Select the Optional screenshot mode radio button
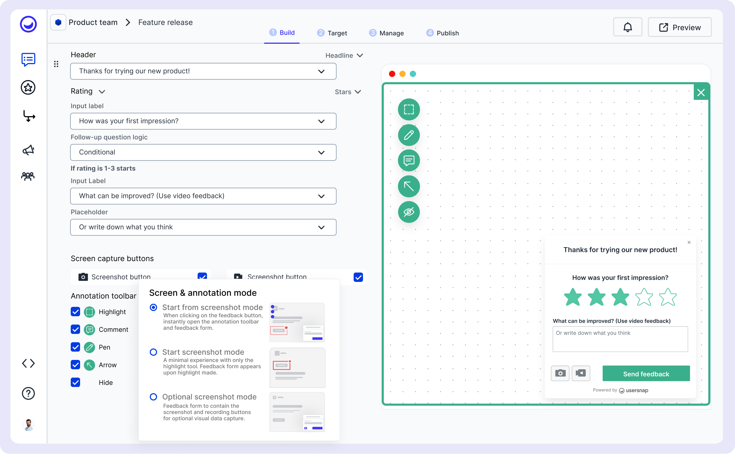Image resolution: width=735 pixels, height=457 pixels. pos(153,397)
